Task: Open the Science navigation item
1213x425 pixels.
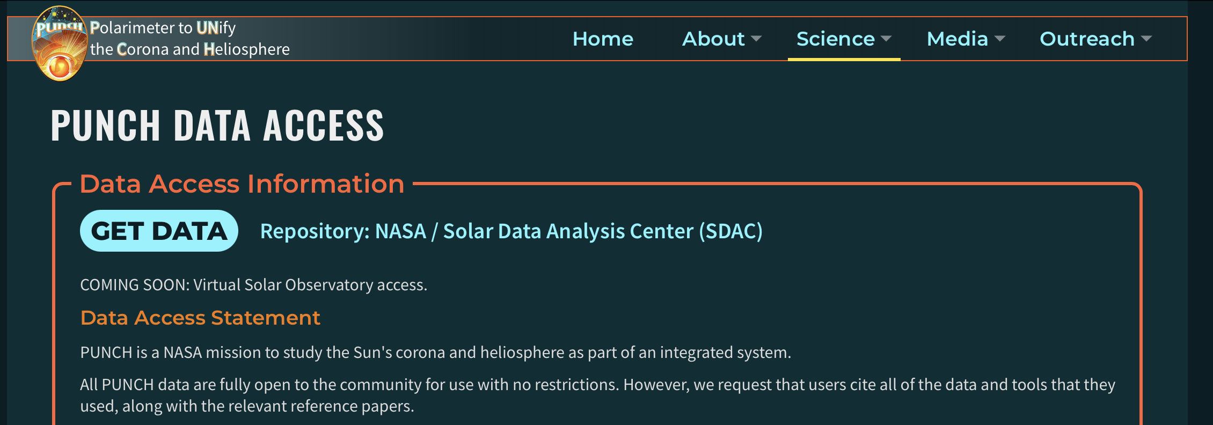Action: coord(835,39)
